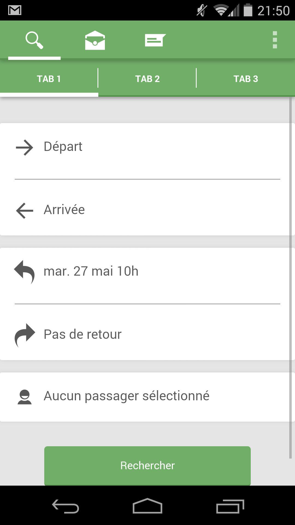Image resolution: width=295 pixels, height=525 pixels.
Task: Tap the left arrow icon beside Arrivée
Action: (x=25, y=211)
